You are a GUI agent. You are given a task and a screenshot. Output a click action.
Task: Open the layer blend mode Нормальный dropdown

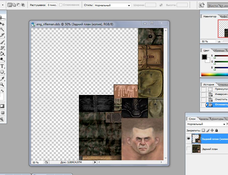(206, 124)
